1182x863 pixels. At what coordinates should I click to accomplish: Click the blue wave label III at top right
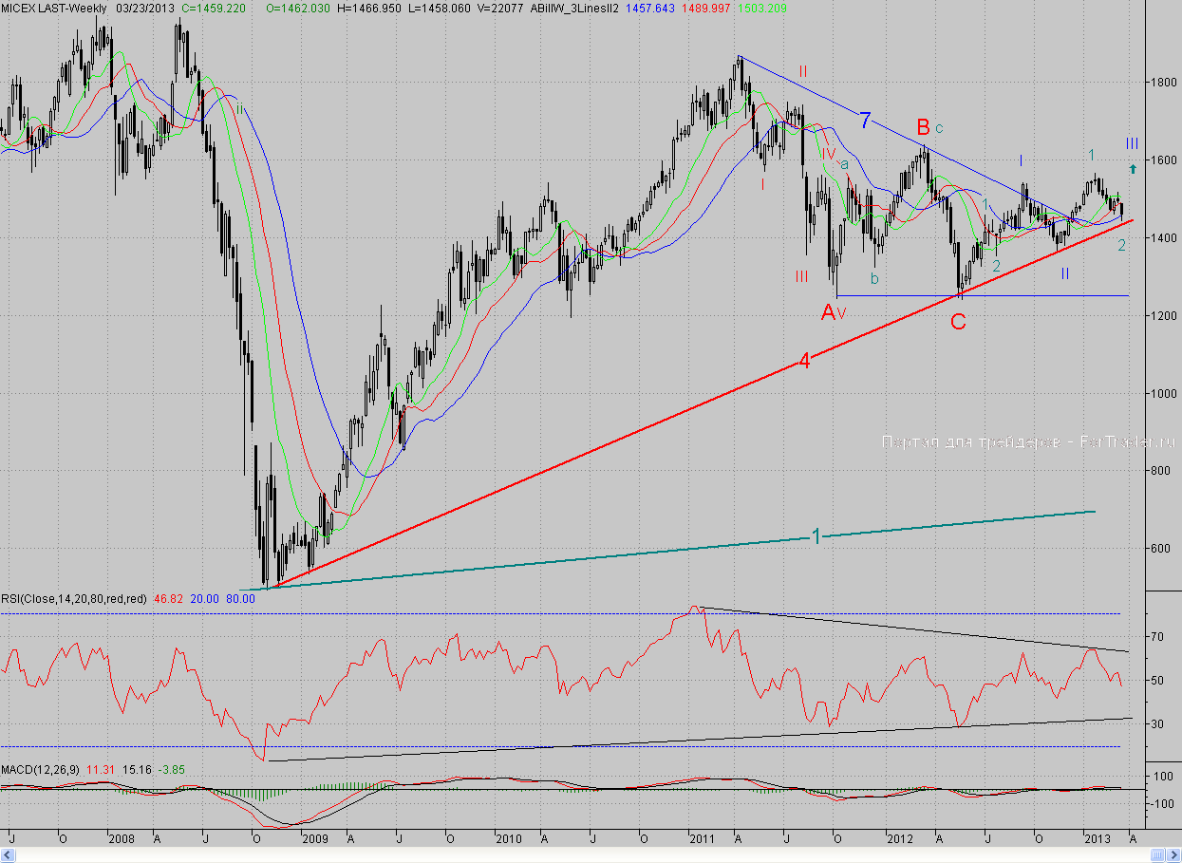point(1132,143)
